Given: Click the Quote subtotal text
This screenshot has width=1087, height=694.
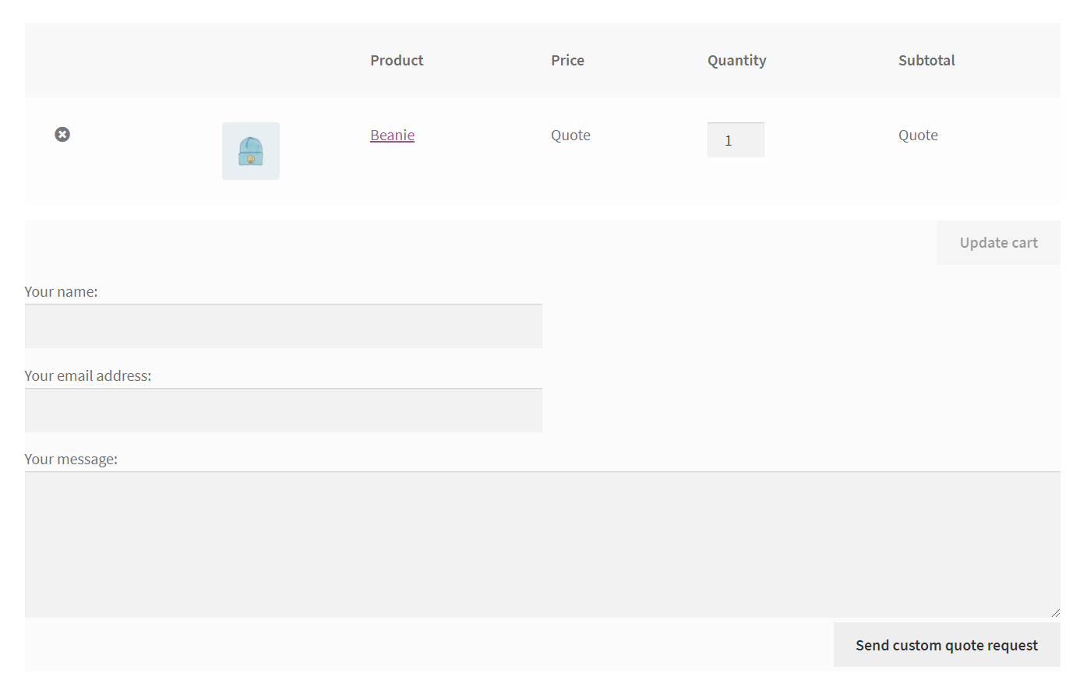Looking at the screenshot, I should [x=918, y=135].
